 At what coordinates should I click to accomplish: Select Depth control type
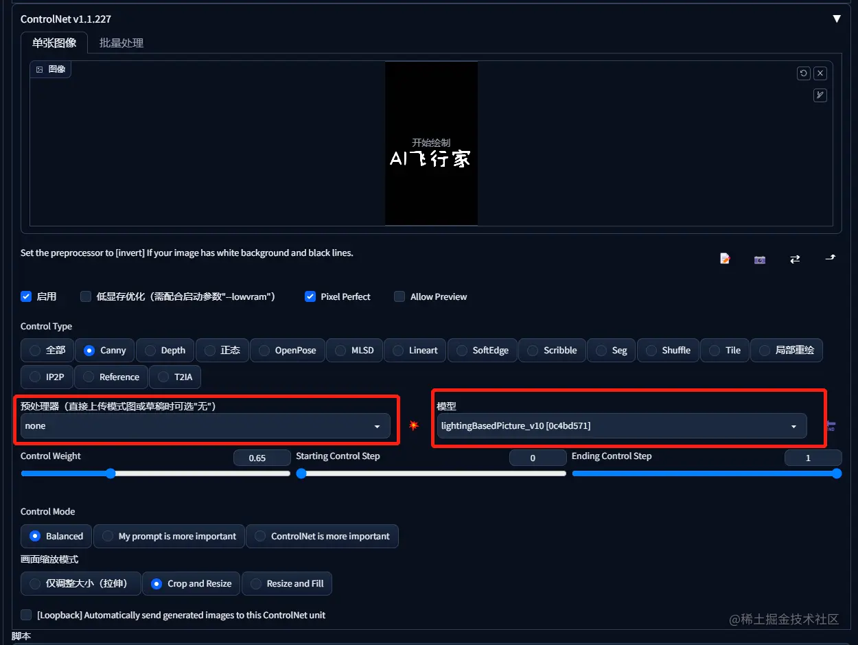pos(165,350)
